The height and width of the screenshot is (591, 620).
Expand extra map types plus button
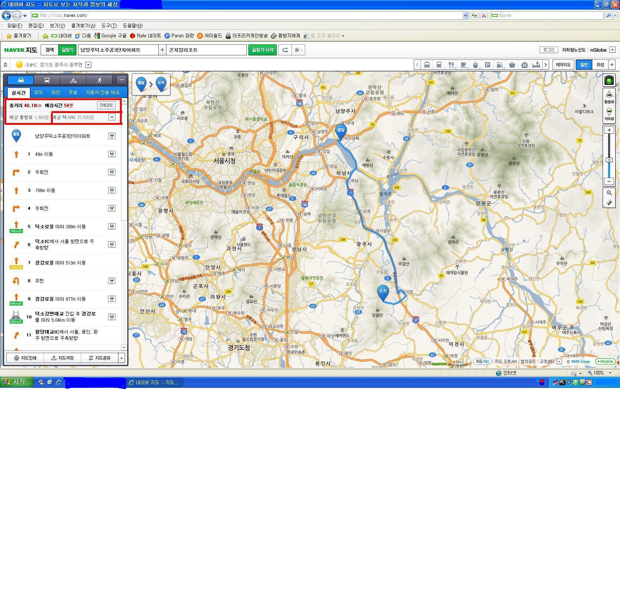coord(612,65)
